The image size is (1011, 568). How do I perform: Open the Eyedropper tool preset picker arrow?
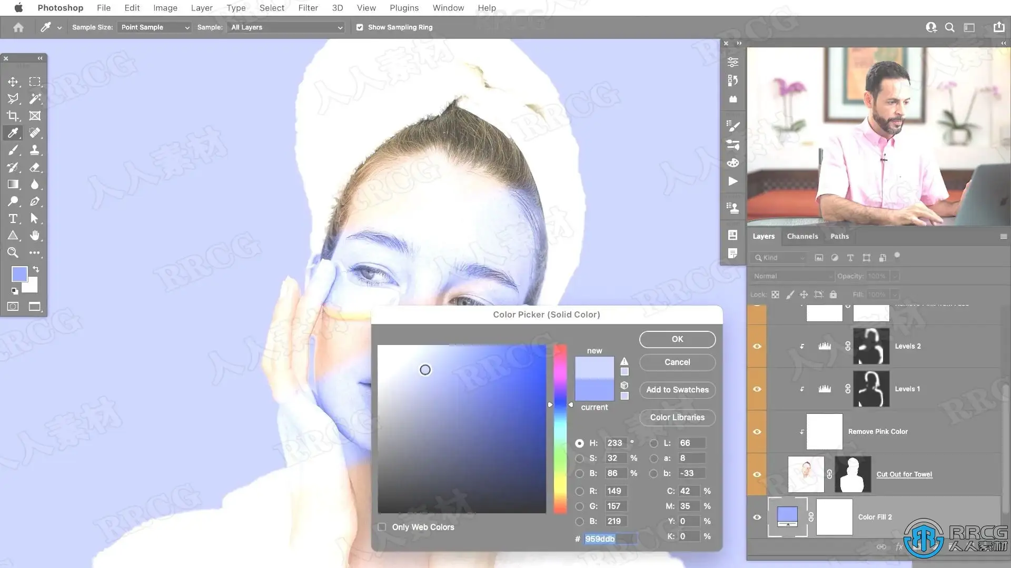coord(60,28)
